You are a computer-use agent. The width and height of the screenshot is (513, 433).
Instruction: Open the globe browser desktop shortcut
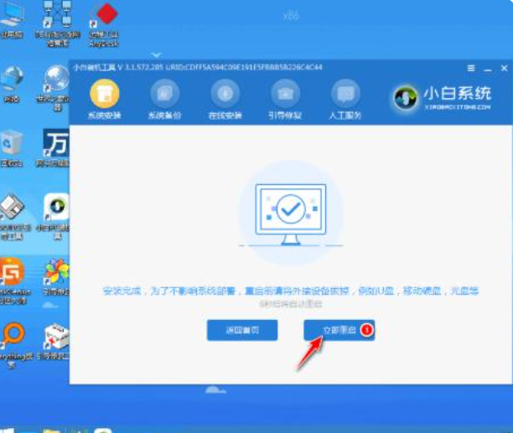[x=56, y=80]
